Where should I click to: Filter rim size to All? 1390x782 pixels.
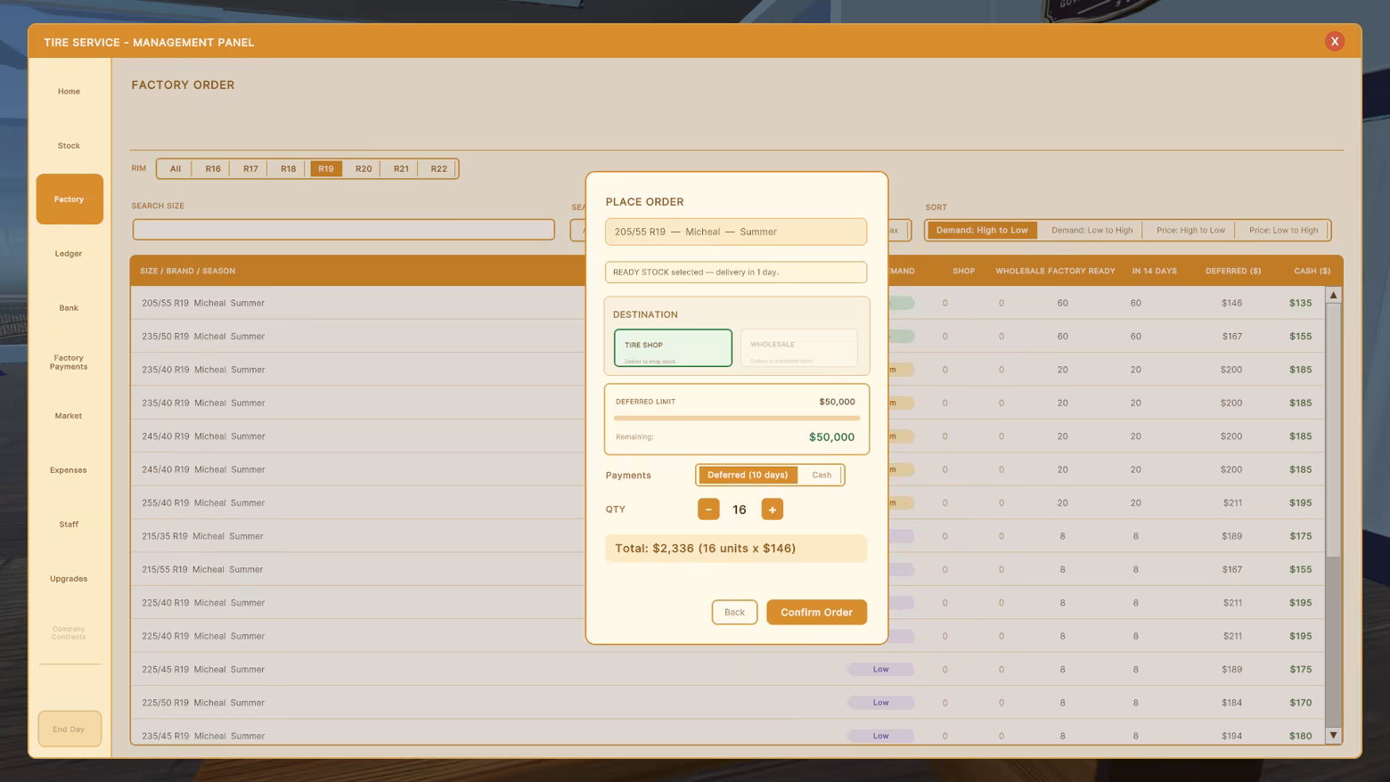tap(176, 168)
